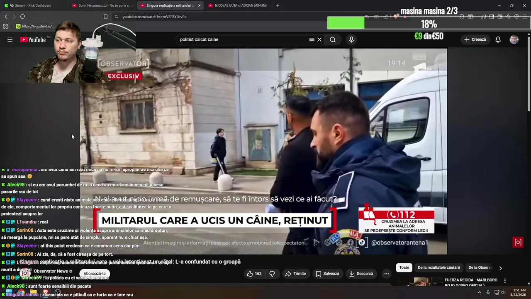Open the media playlist music note icon
531x299 pixels.
(x=483, y=17)
